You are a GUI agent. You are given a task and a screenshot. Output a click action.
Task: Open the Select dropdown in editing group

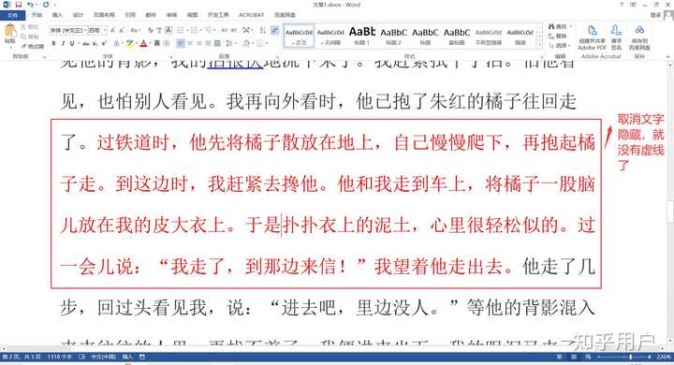[x=560, y=45]
